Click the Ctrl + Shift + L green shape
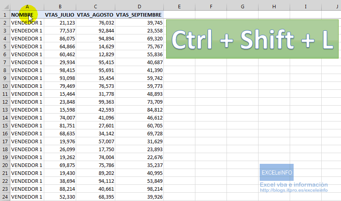 (252, 39)
